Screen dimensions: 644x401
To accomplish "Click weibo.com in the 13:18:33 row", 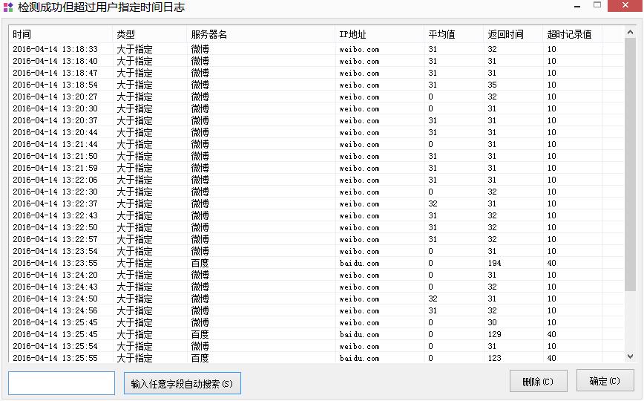I will click(x=359, y=49).
